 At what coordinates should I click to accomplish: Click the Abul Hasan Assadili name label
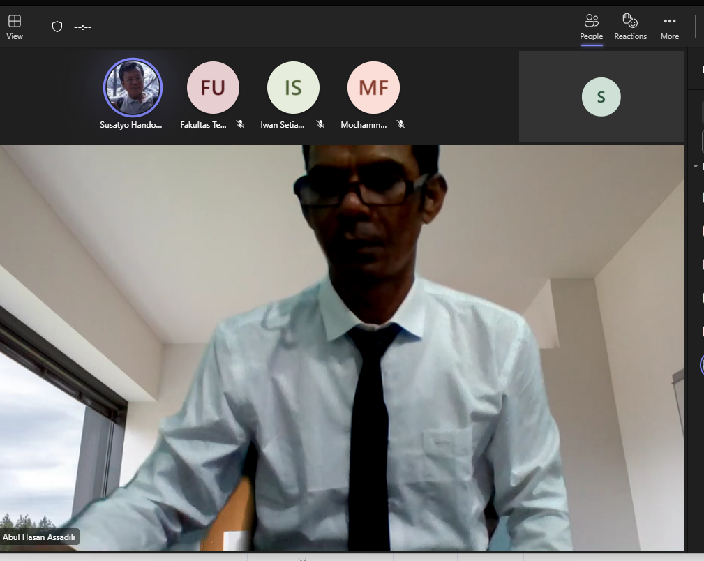[x=39, y=537]
